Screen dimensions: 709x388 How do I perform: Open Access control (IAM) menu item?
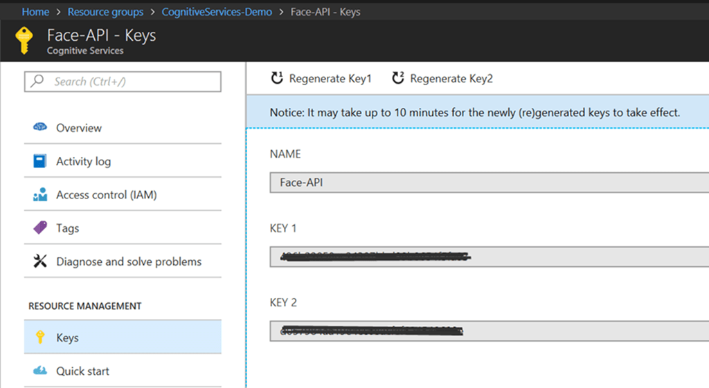[x=107, y=195]
